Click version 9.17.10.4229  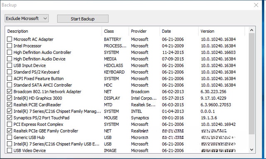(x=213, y=98)
